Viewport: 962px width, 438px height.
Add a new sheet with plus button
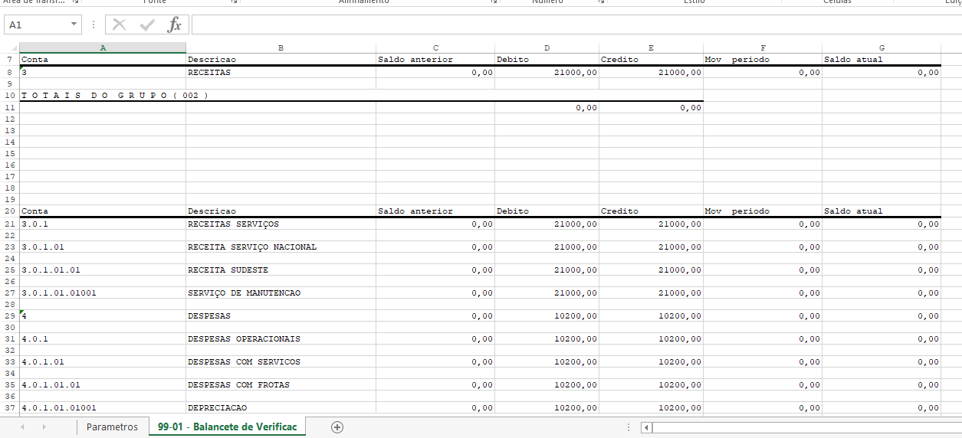337,427
